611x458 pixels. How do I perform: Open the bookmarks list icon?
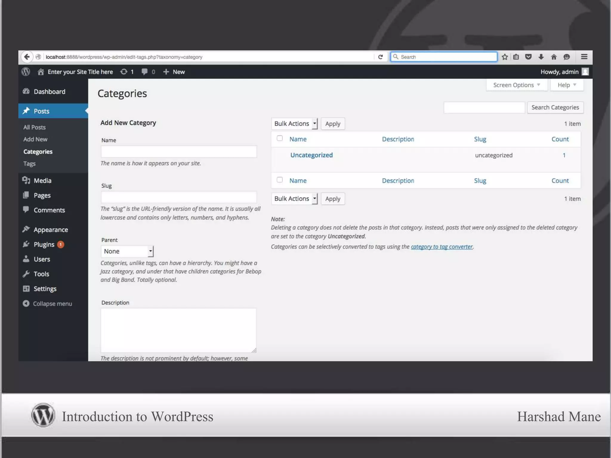[516, 57]
